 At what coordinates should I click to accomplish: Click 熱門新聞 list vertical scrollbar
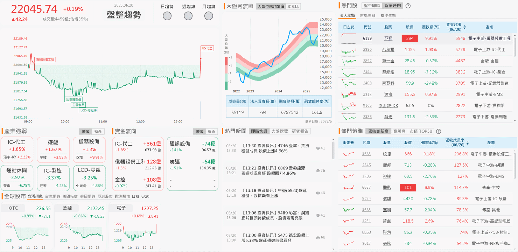tap(333, 150)
